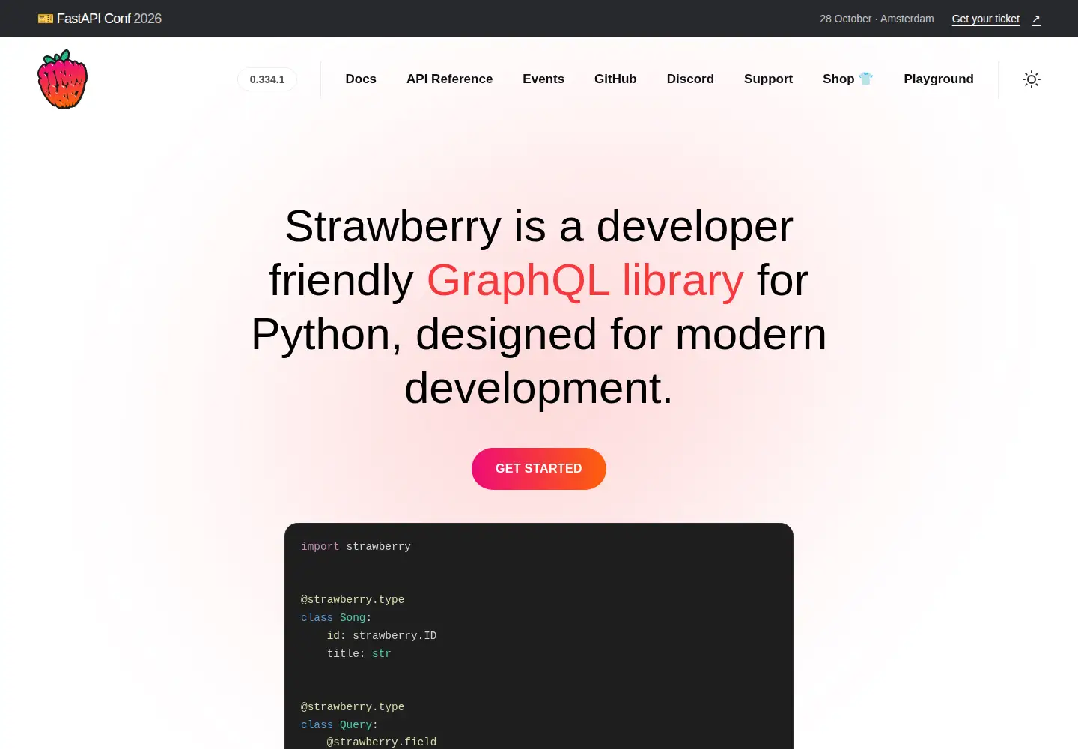Open API Reference in the navigation

450,79
